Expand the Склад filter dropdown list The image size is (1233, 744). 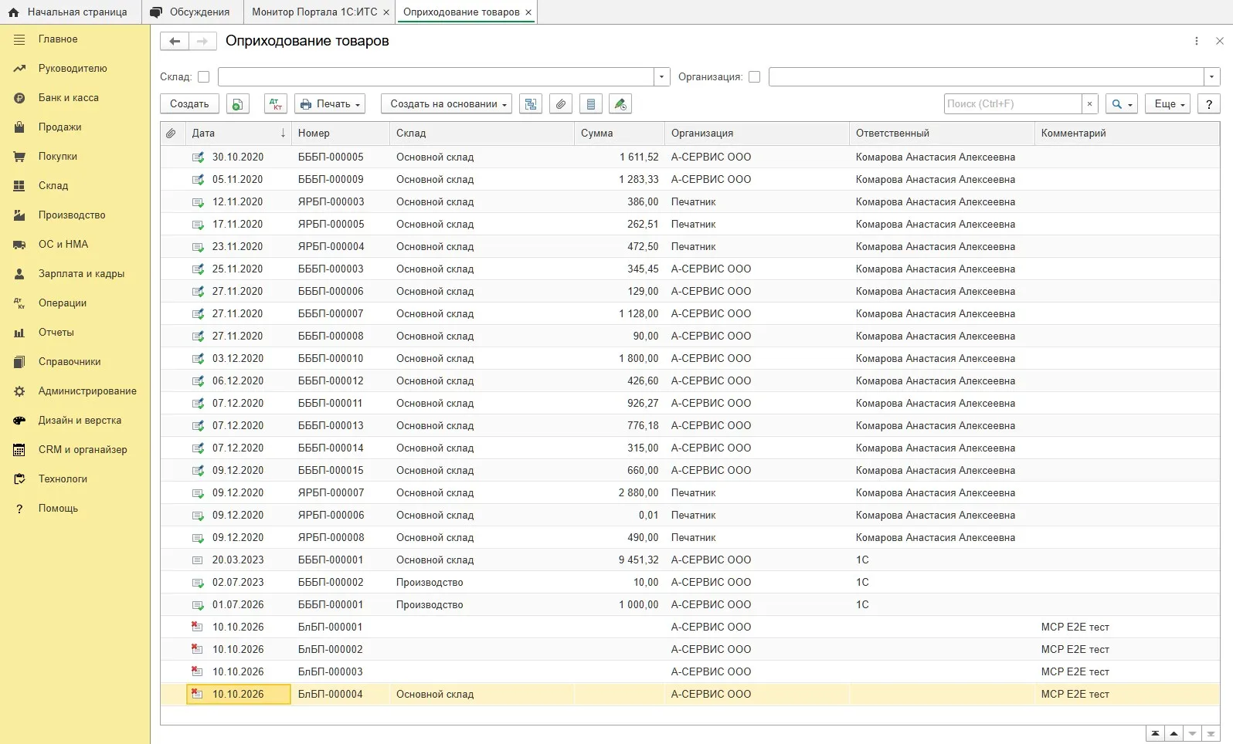(x=661, y=77)
